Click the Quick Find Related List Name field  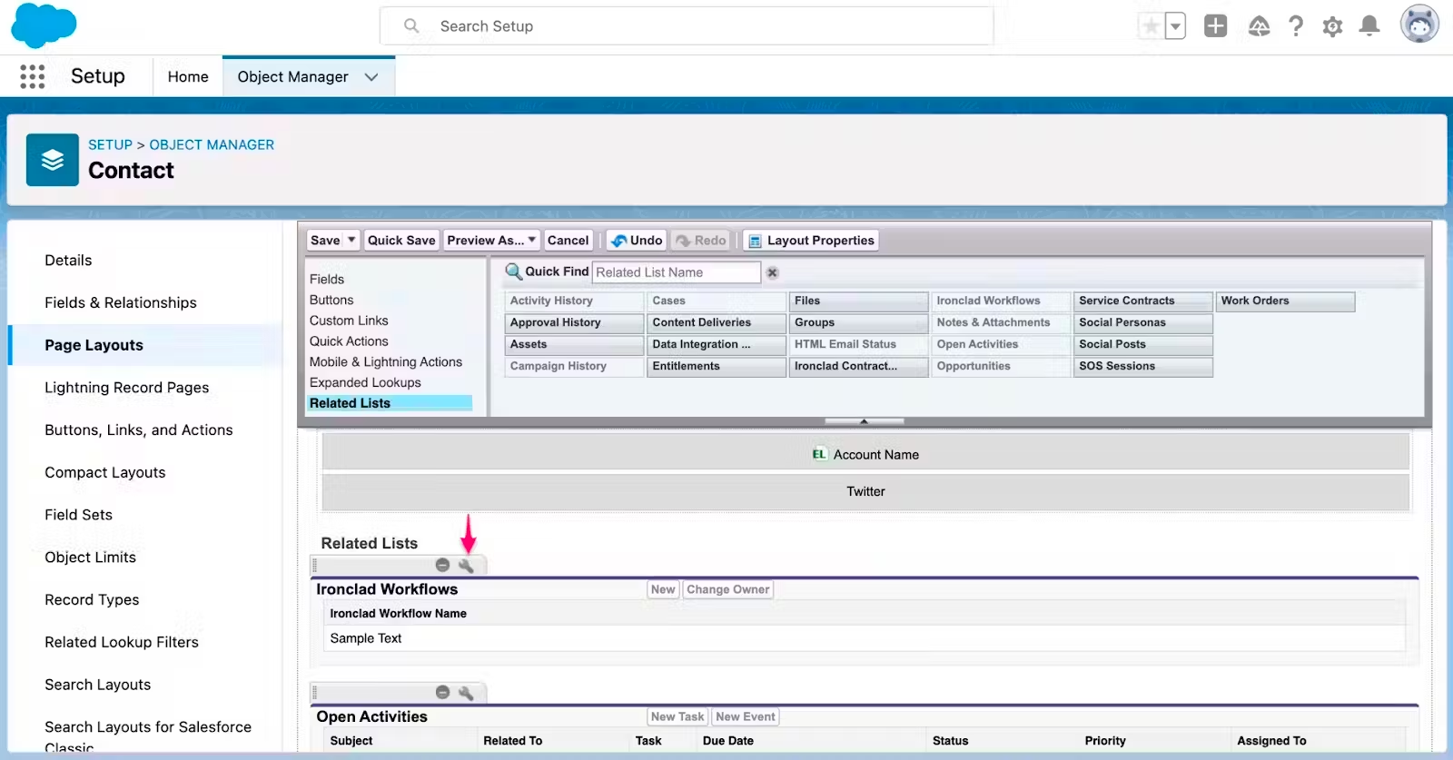point(677,272)
